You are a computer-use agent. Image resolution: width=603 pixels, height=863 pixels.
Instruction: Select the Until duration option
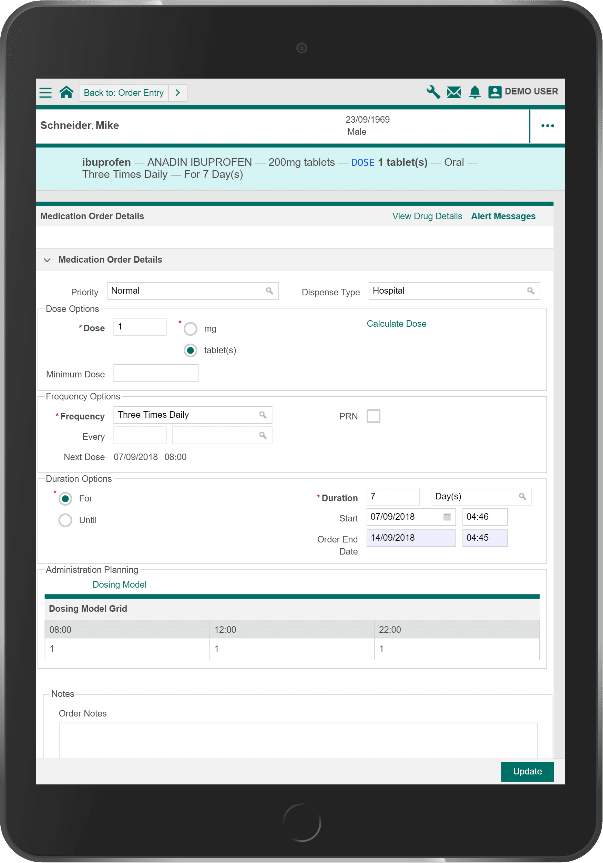point(65,520)
